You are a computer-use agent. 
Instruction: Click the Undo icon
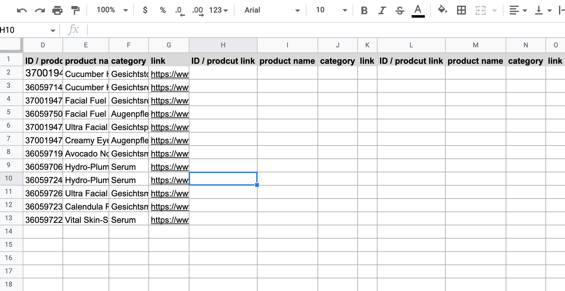click(x=22, y=10)
